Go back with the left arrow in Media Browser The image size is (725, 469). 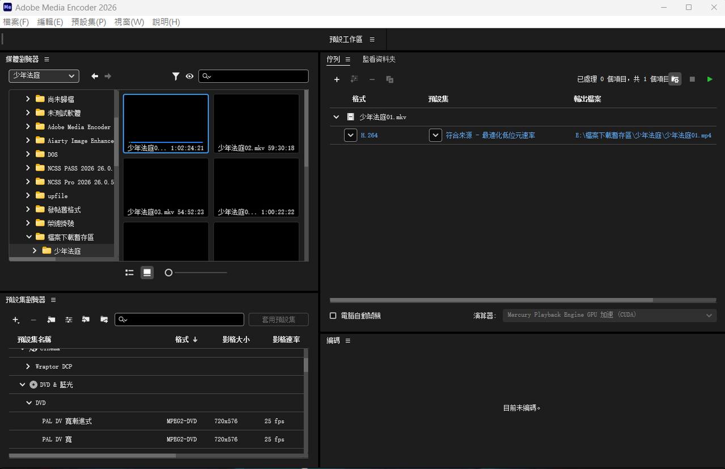95,76
